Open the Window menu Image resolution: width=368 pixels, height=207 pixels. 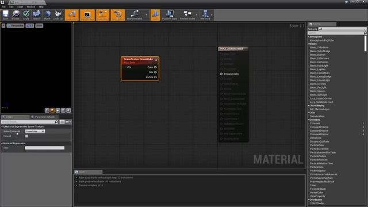31,7
